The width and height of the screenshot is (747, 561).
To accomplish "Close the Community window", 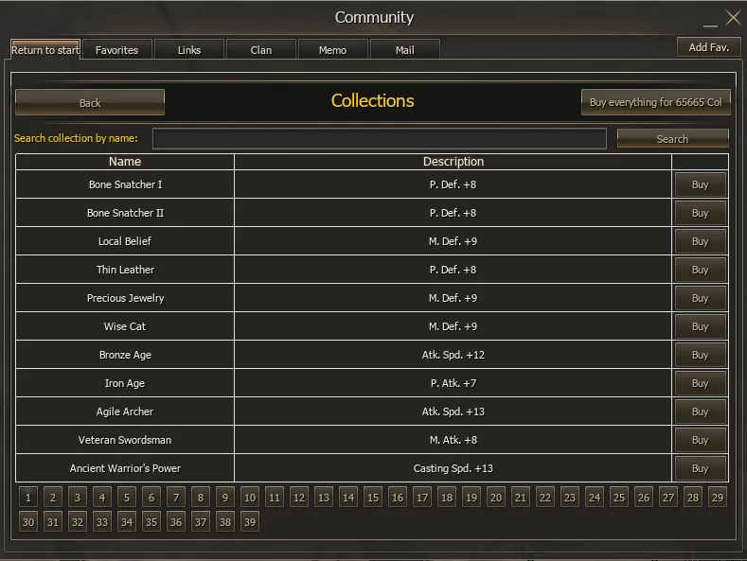I will tap(733, 17).
